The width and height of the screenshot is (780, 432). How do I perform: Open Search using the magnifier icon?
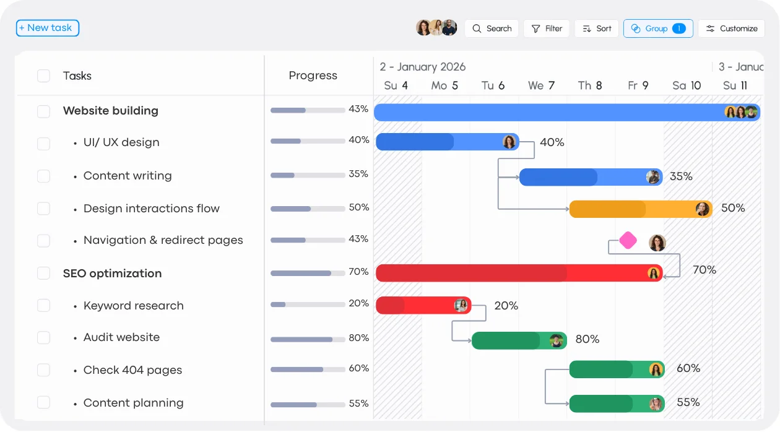pos(476,28)
